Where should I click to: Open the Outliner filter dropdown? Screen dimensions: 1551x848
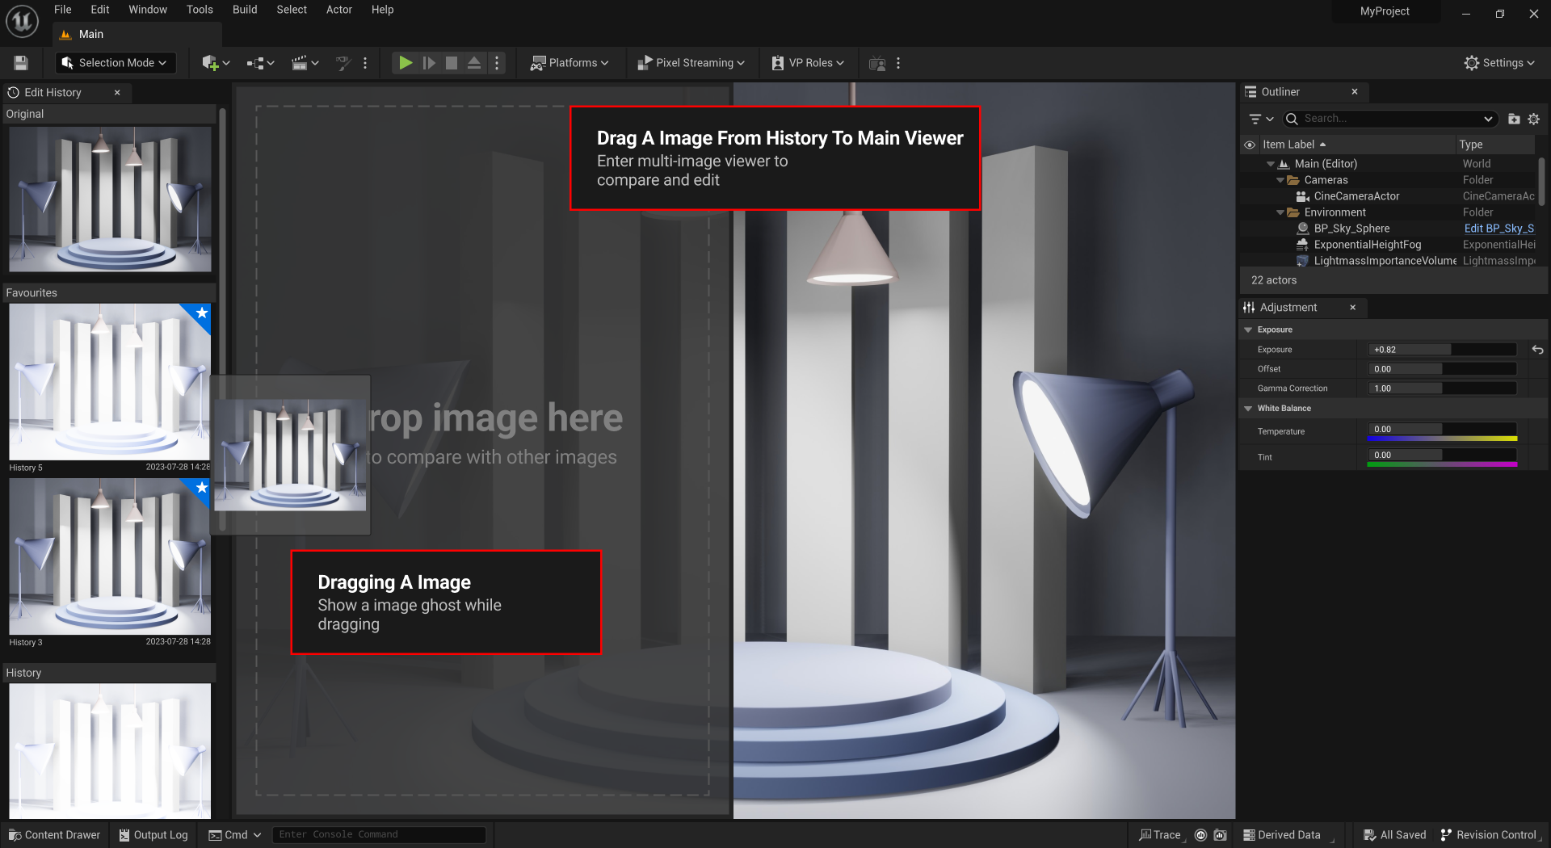(x=1261, y=119)
